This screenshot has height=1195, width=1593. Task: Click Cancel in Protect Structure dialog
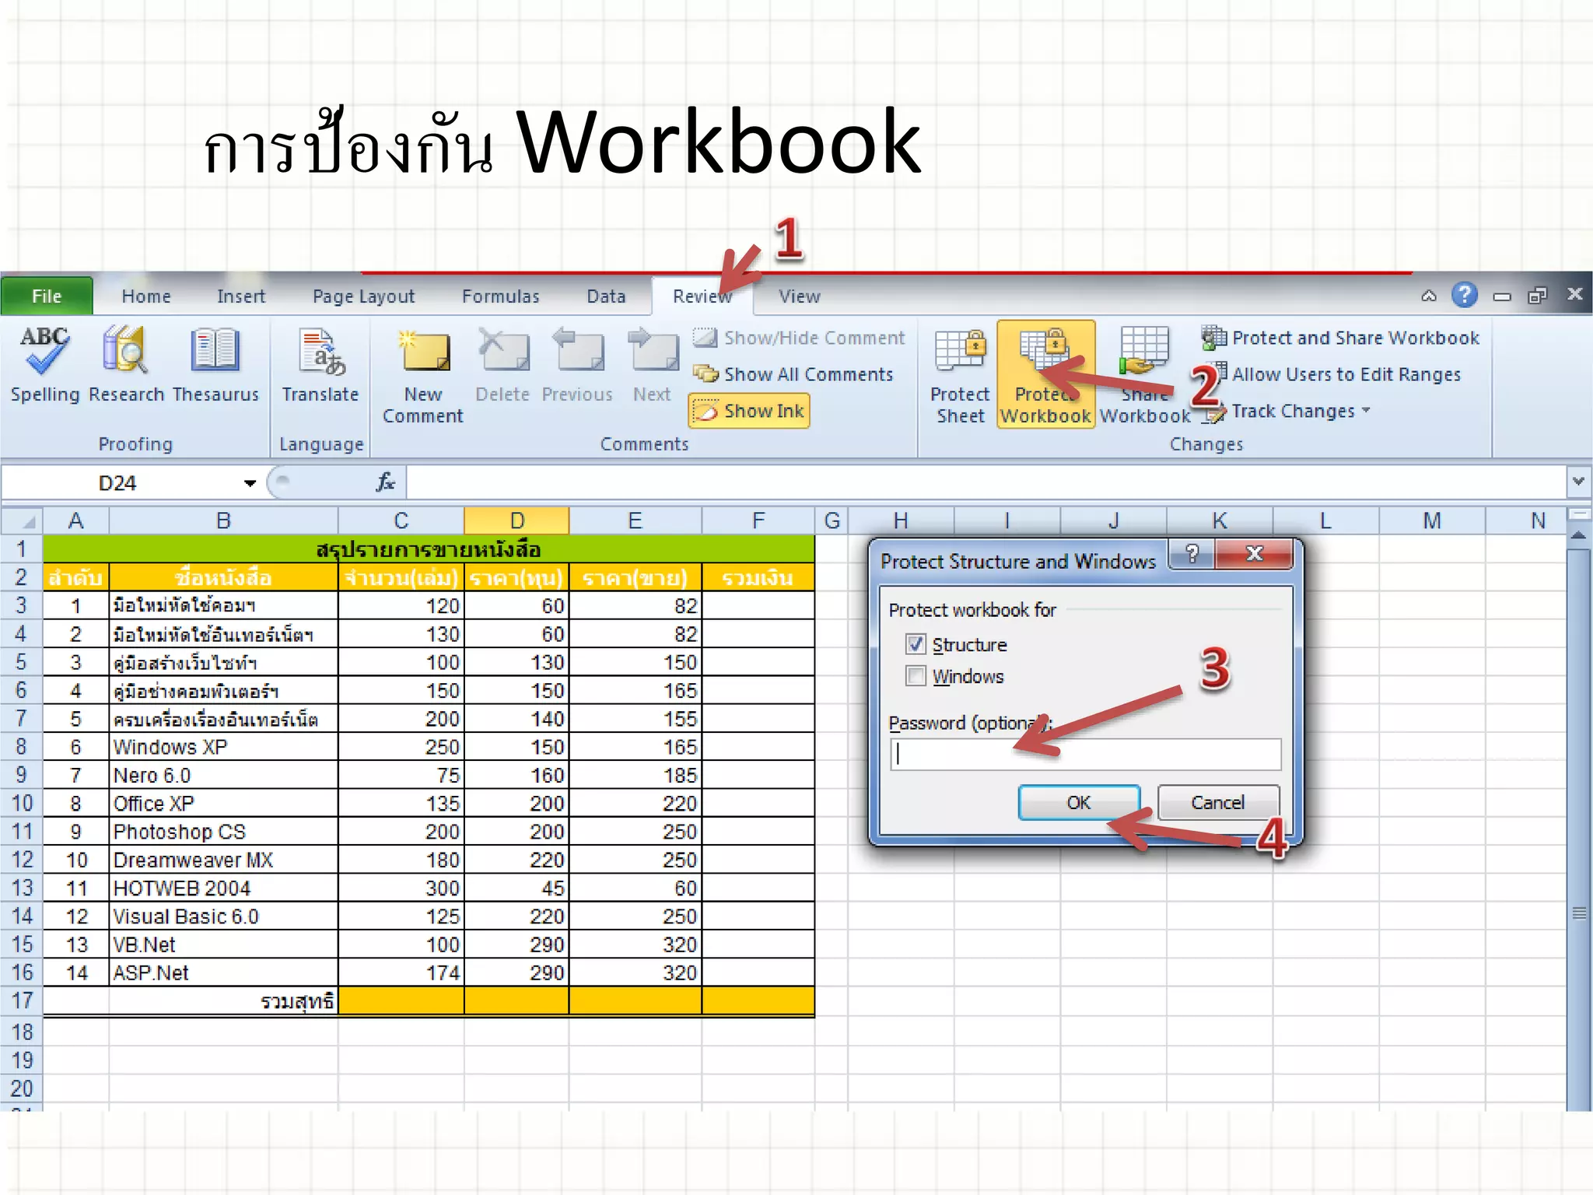[1217, 802]
